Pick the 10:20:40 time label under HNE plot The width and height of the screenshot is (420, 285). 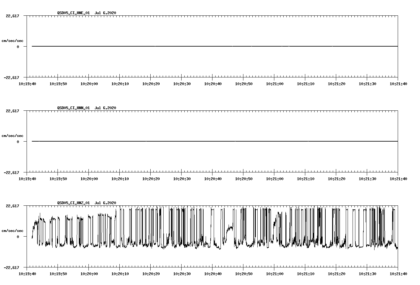coord(212,84)
